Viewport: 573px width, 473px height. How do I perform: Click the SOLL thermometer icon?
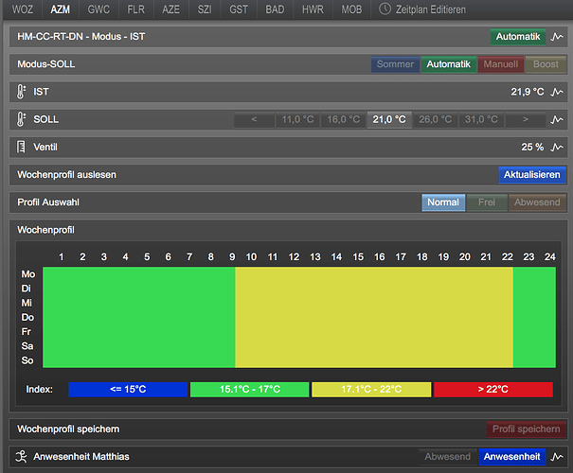[x=21, y=119]
